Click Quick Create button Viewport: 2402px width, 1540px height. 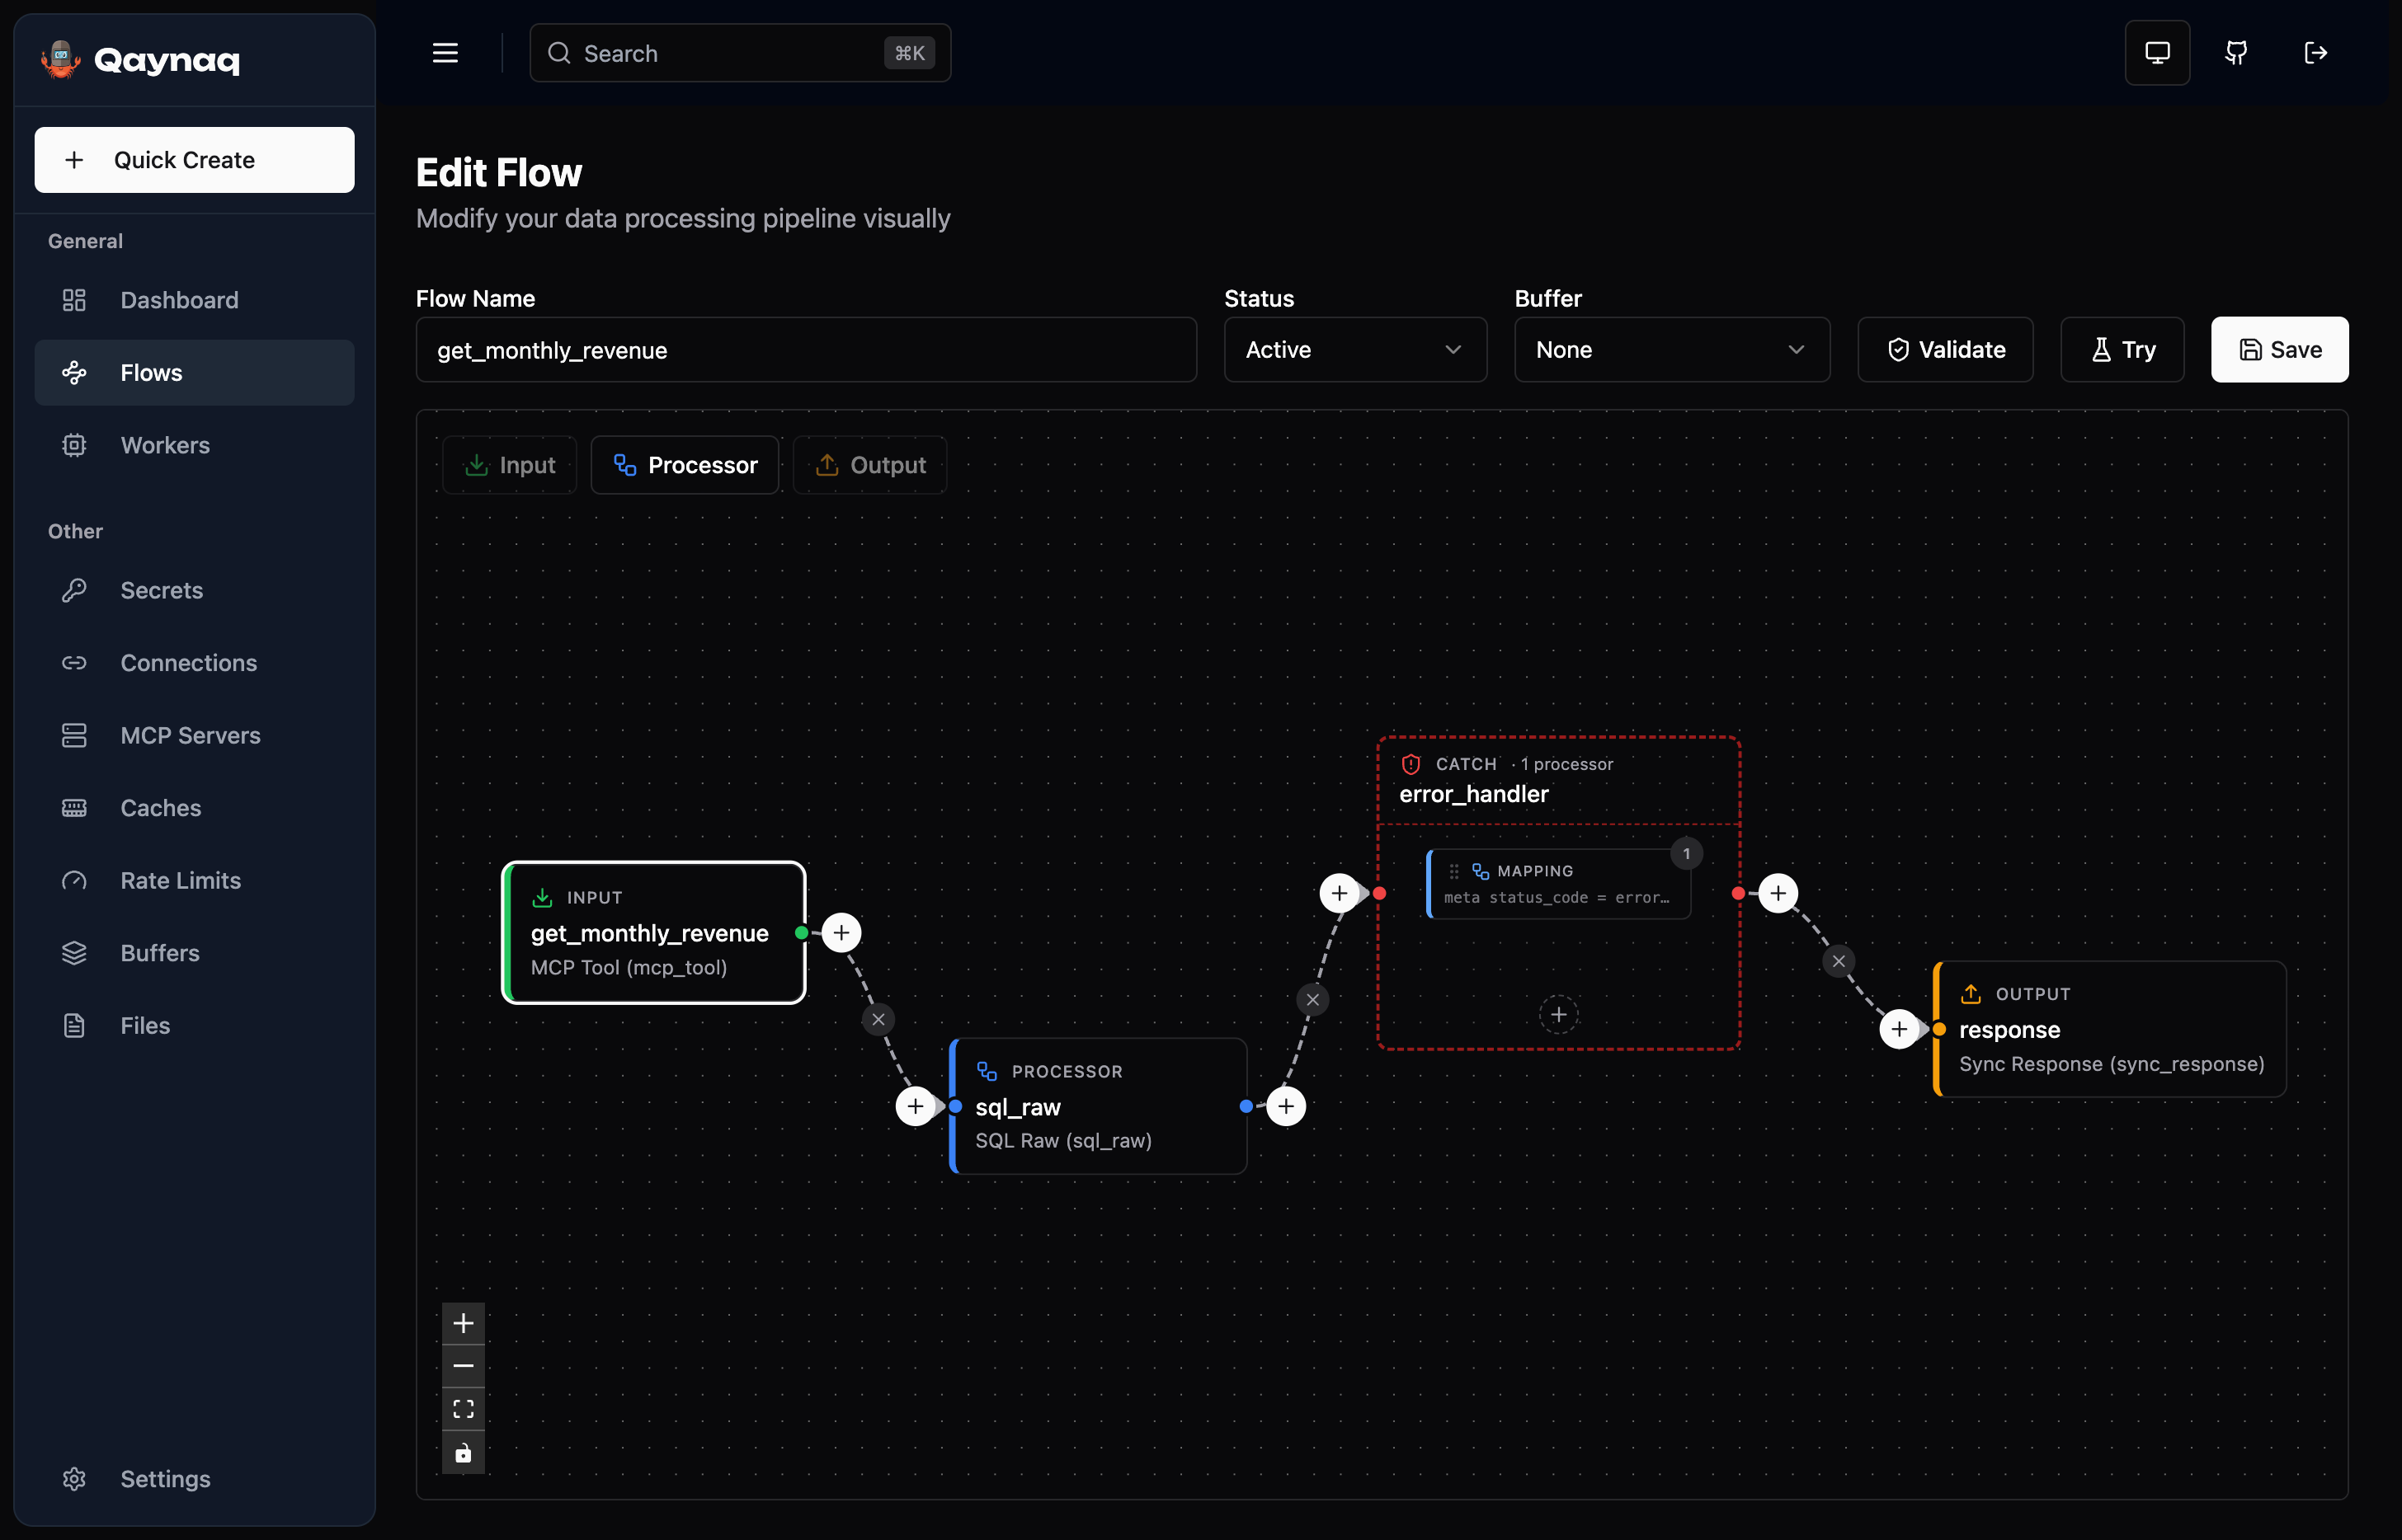pos(195,160)
